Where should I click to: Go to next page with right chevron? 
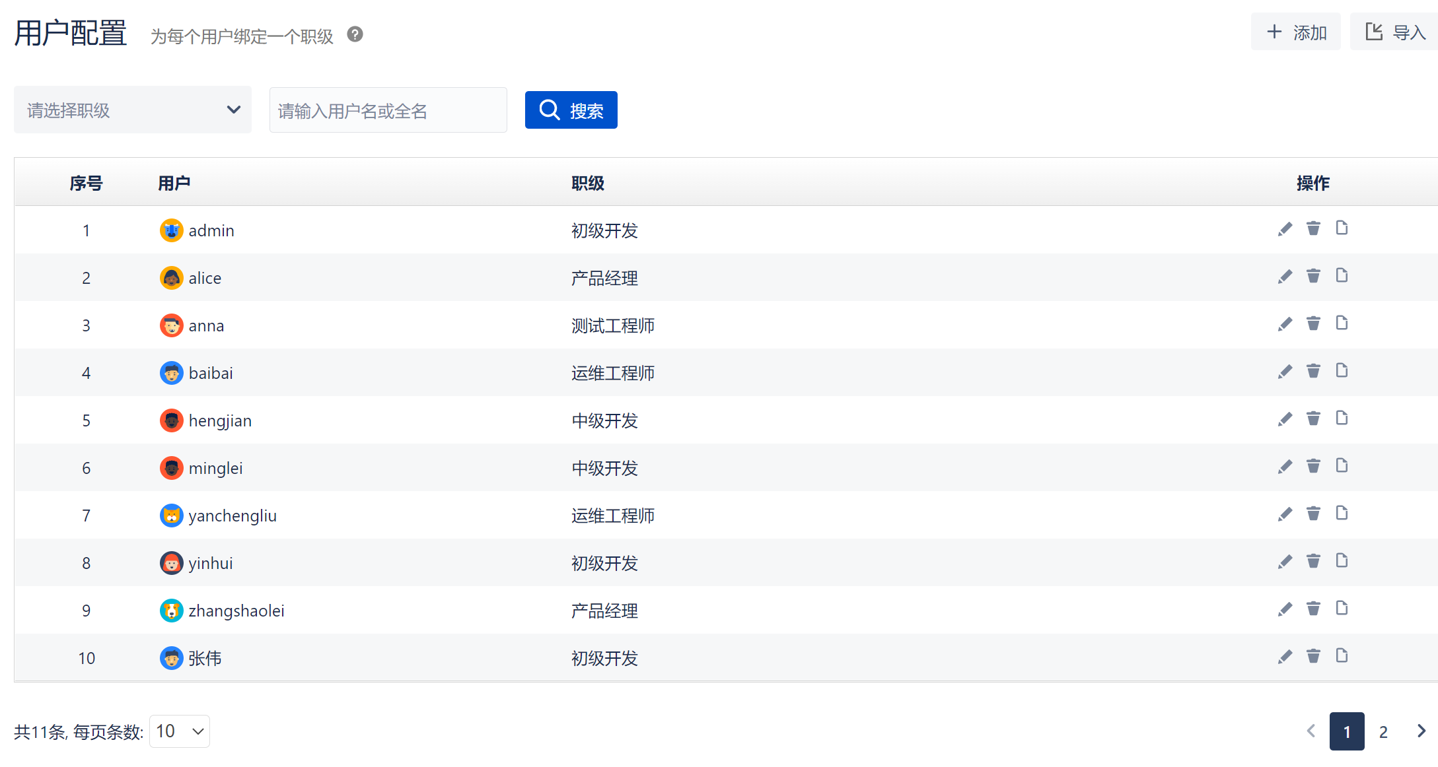coord(1421,731)
